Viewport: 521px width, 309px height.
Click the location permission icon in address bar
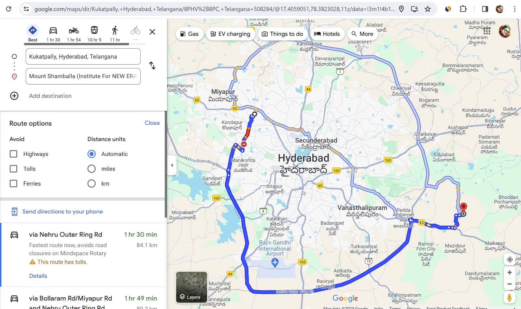pos(401,9)
